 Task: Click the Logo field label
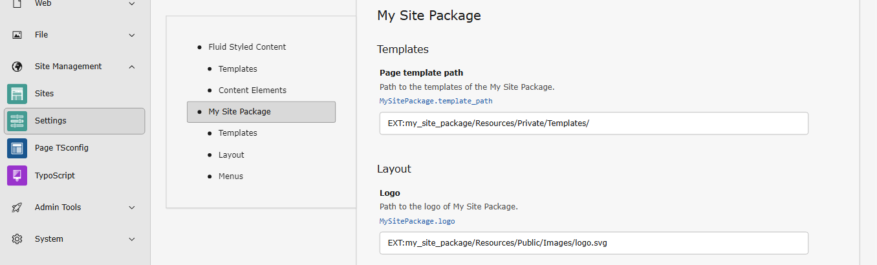coord(390,193)
